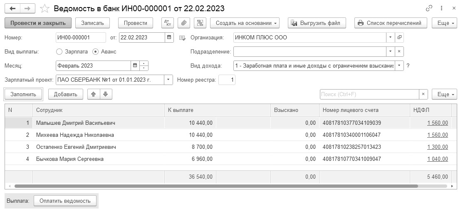The image size is (458, 211).
Task: Add document to favorites with star icon
Action: click(45, 9)
